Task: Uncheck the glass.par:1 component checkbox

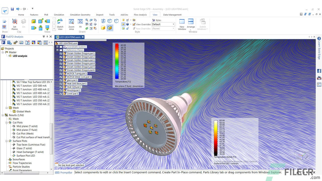Action: (x=61, y=80)
